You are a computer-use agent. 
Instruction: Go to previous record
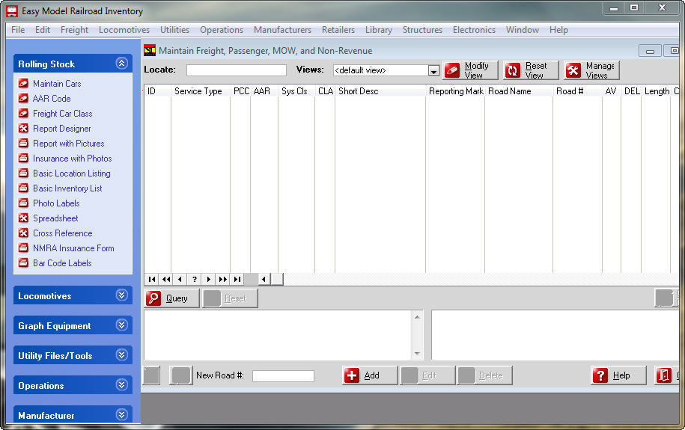click(x=180, y=279)
